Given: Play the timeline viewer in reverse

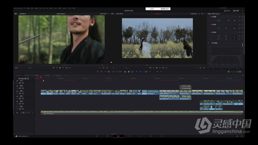Looking at the screenshot, I should (153, 68).
